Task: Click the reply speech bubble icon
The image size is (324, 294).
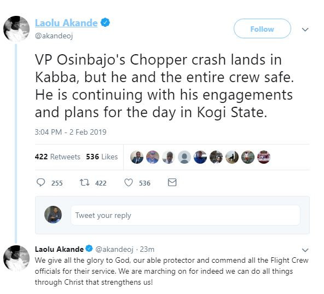Action: coord(40,182)
